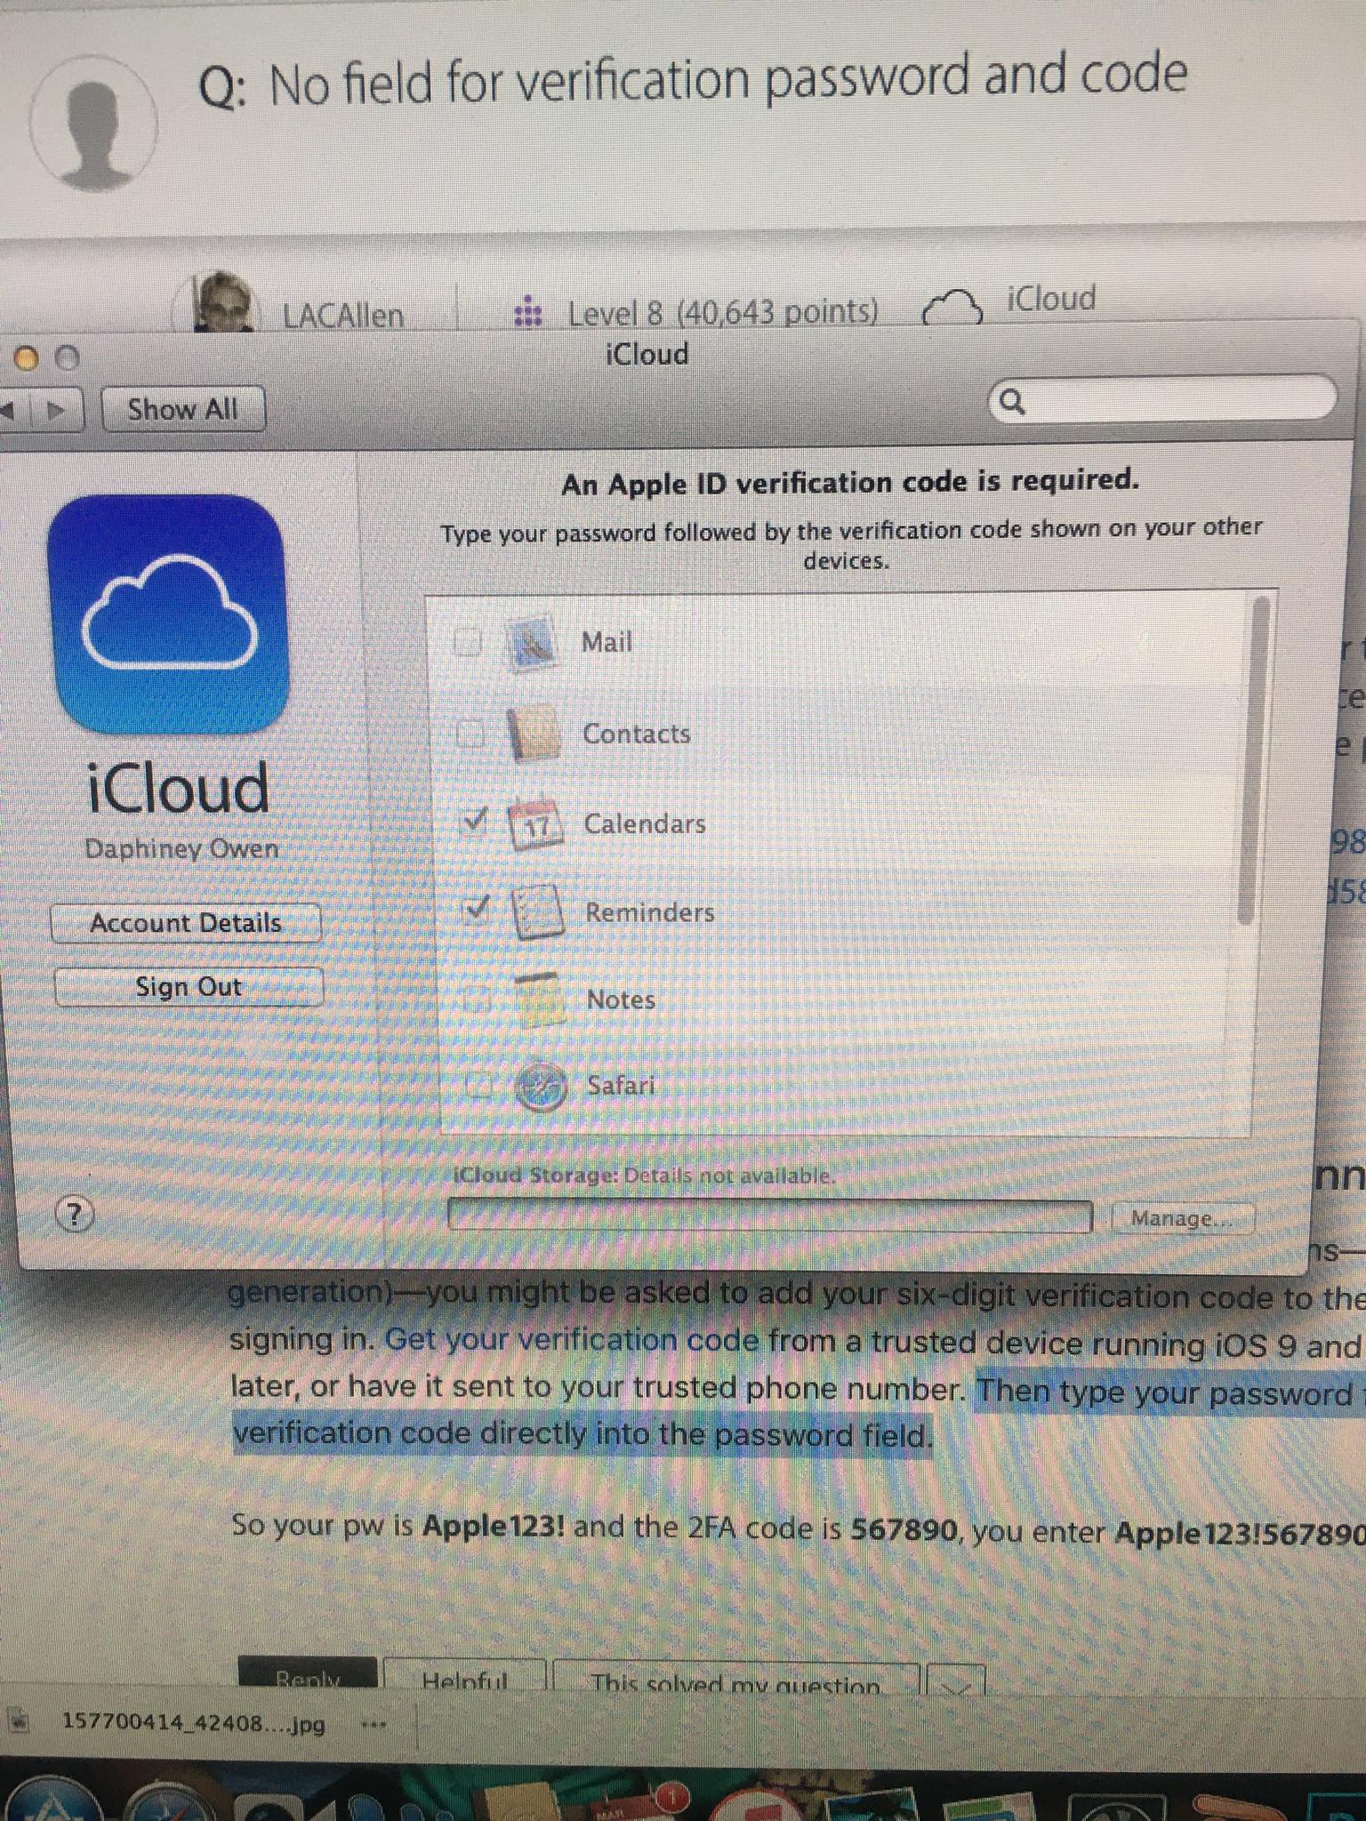
Task: Click the Reminders list icon
Action: click(x=539, y=912)
